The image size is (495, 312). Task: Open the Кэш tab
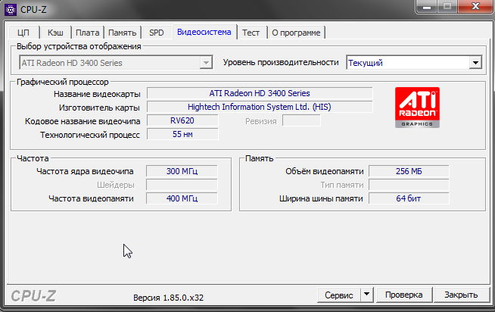tap(55, 33)
